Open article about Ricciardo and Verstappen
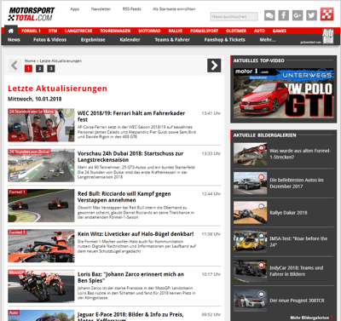 tap(124, 197)
